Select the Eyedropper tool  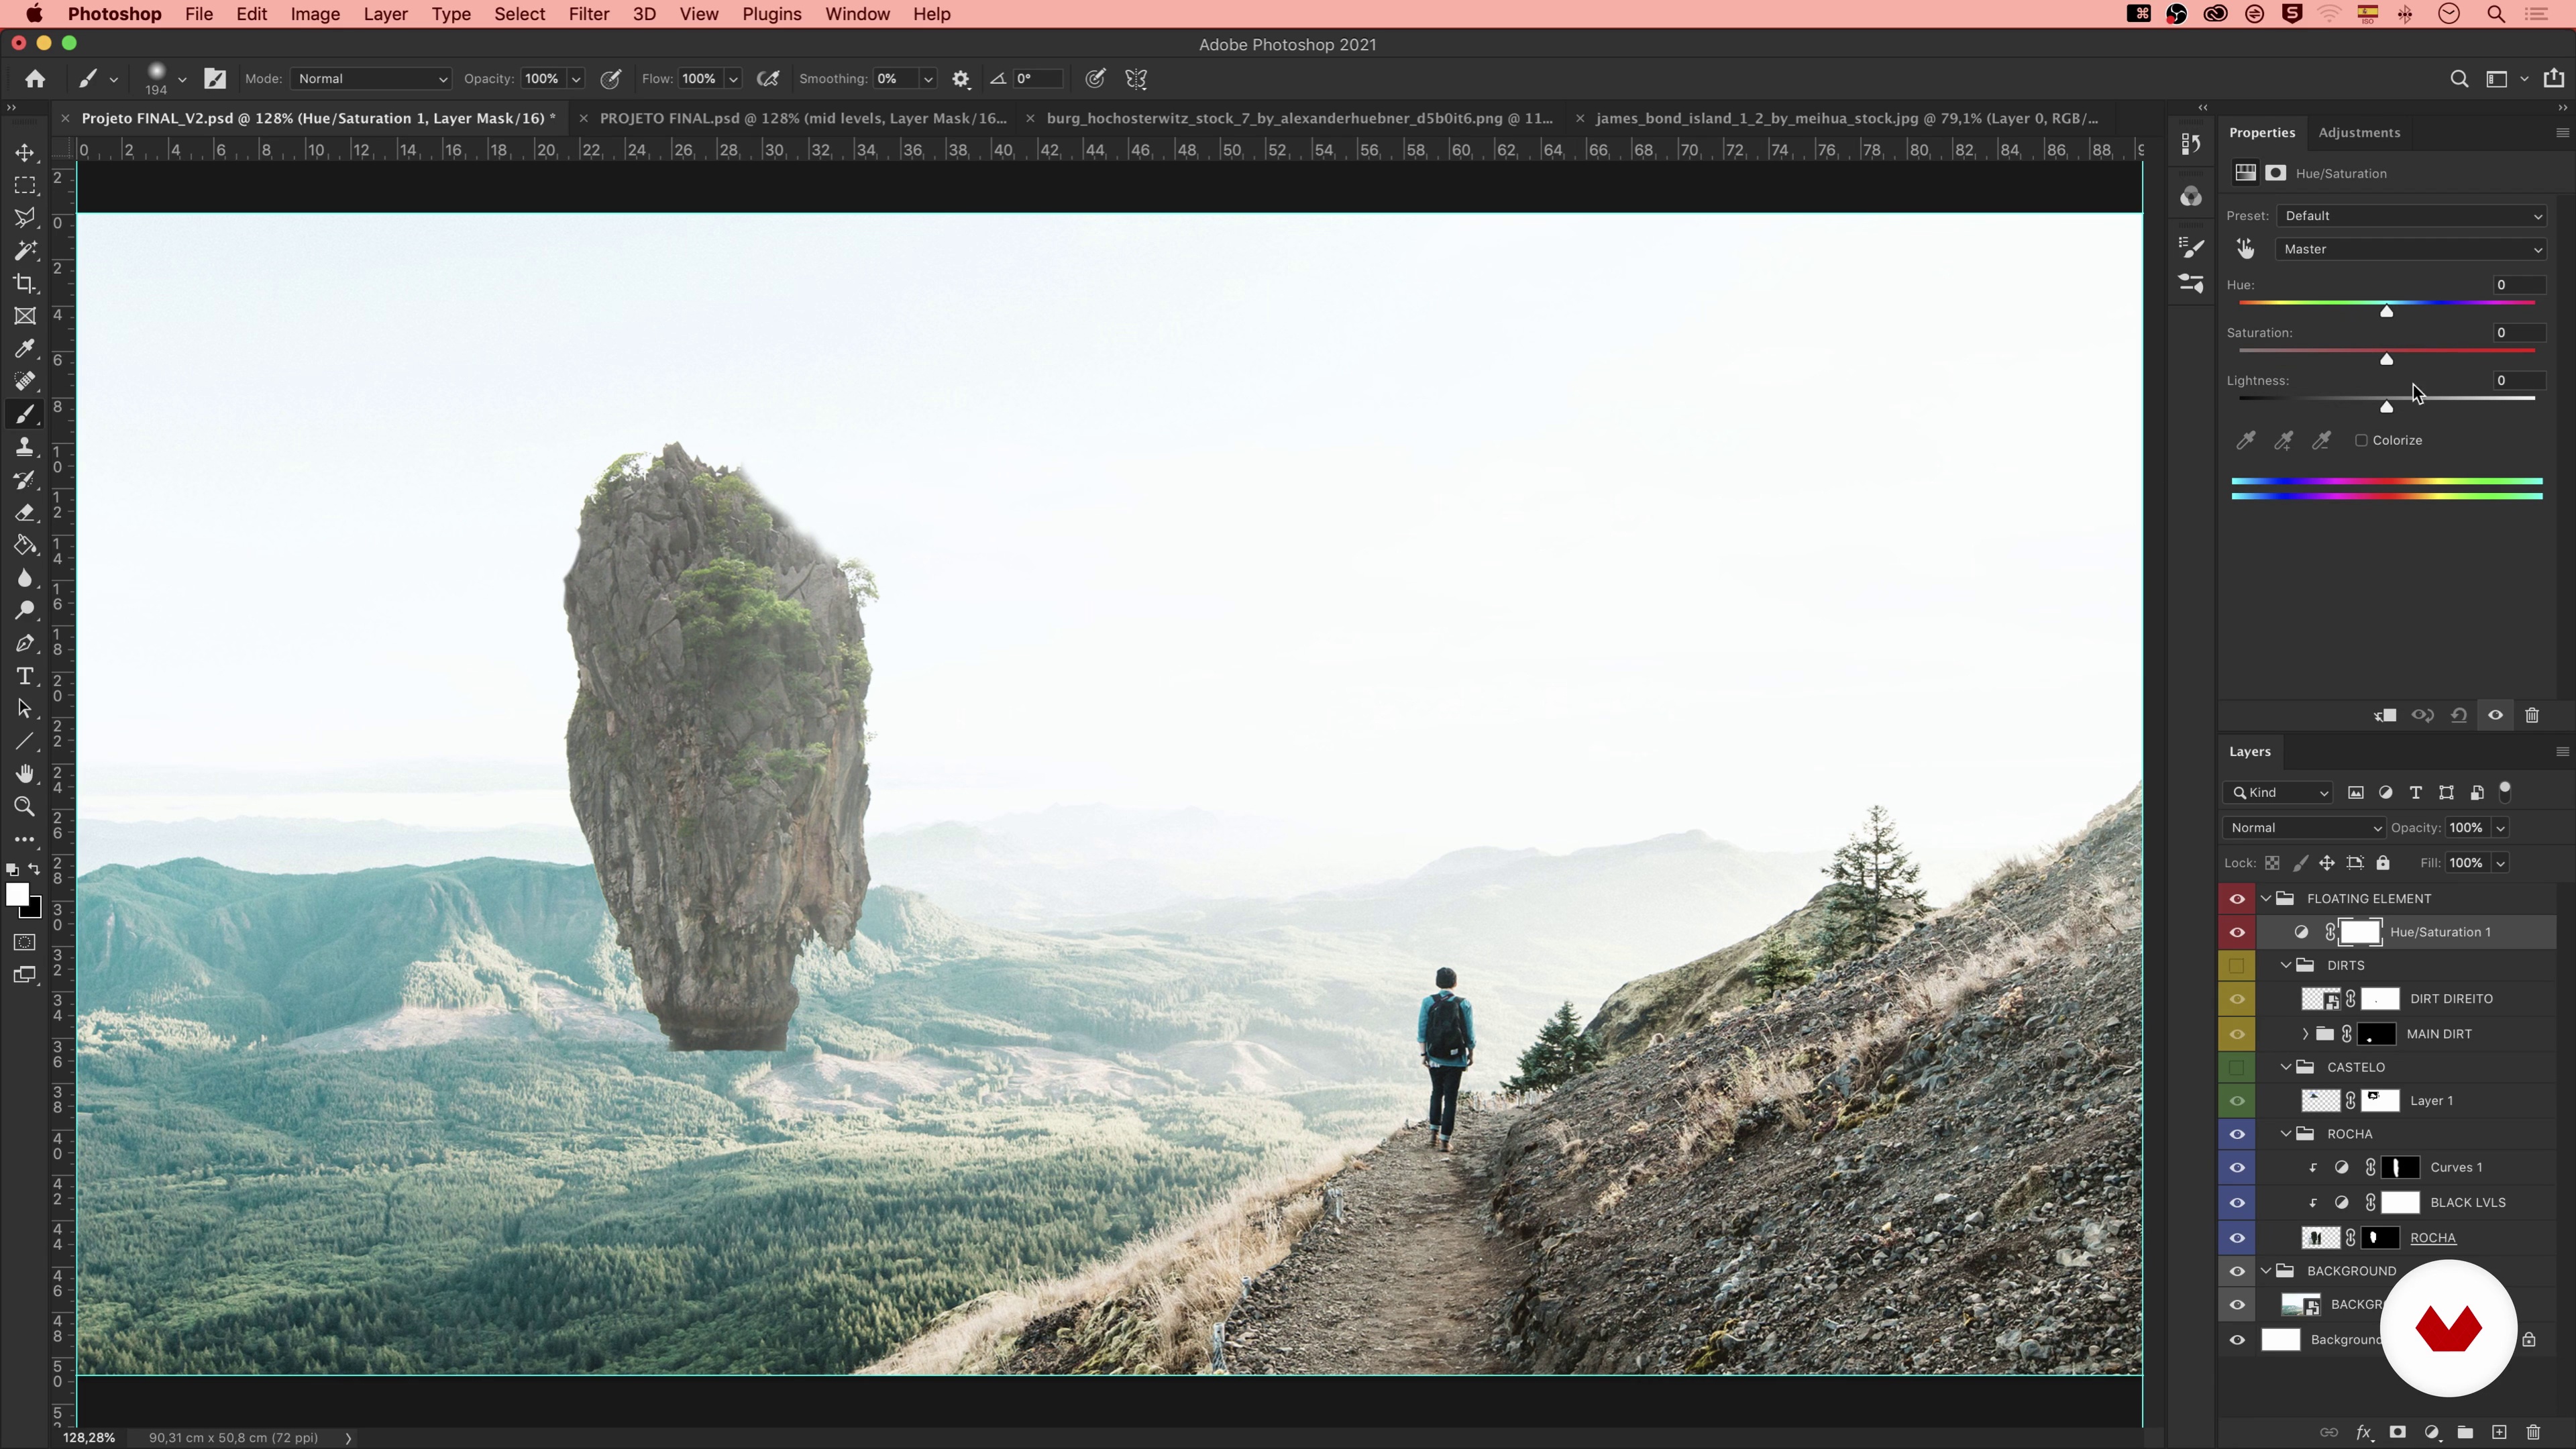pyautogui.click(x=25, y=349)
